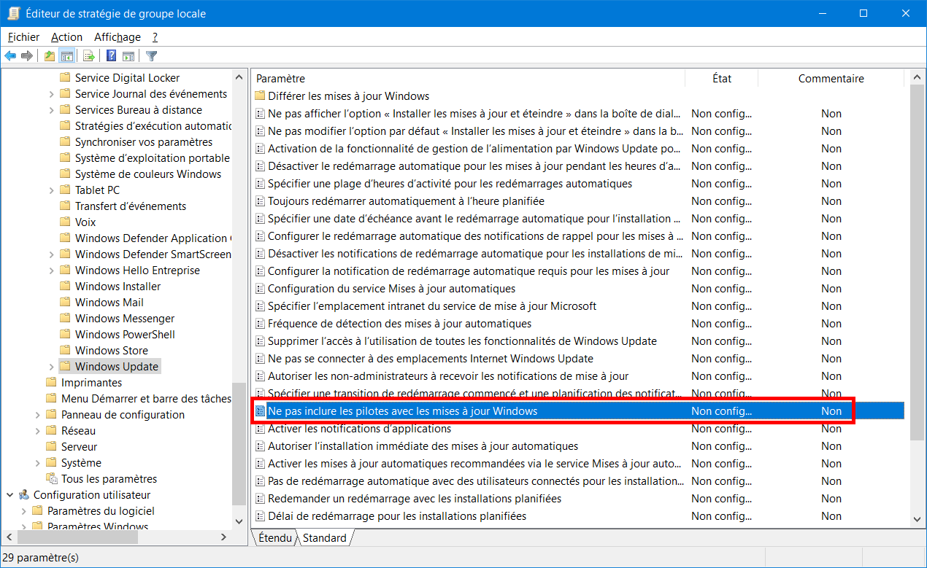
Task: Expand the Réseau tree node
Action: (37, 431)
